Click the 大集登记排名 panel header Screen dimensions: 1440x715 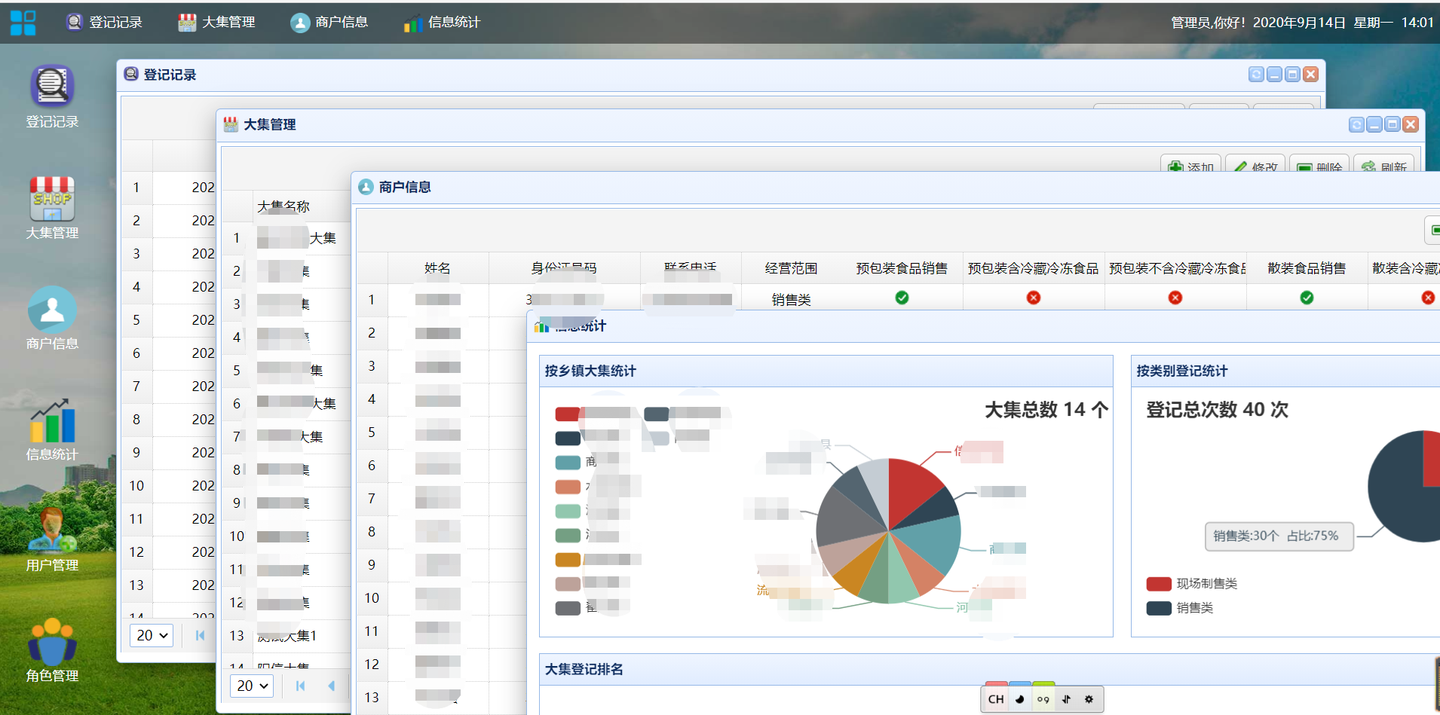(988, 669)
